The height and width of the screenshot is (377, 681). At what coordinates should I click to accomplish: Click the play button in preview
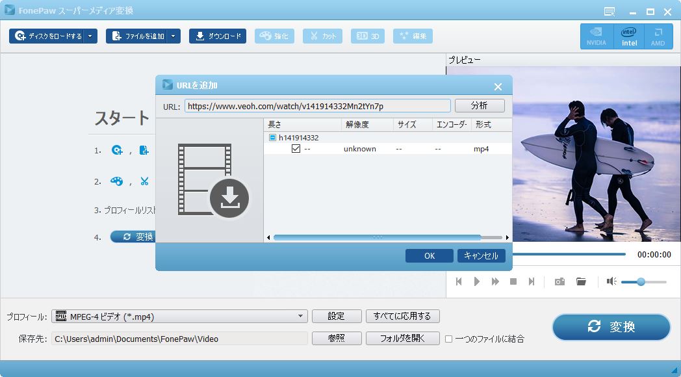[476, 281]
